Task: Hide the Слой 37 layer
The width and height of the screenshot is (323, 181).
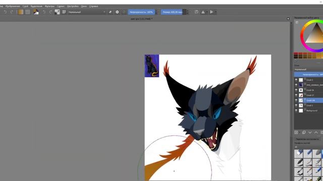Action: tap(296, 95)
